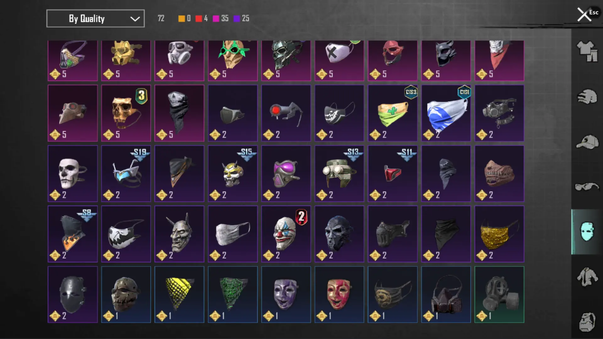The height and width of the screenshot is (339, 603).
Task: Pick the gold glitter face mask
Action: pyautogui.click(x=499, y=234)
